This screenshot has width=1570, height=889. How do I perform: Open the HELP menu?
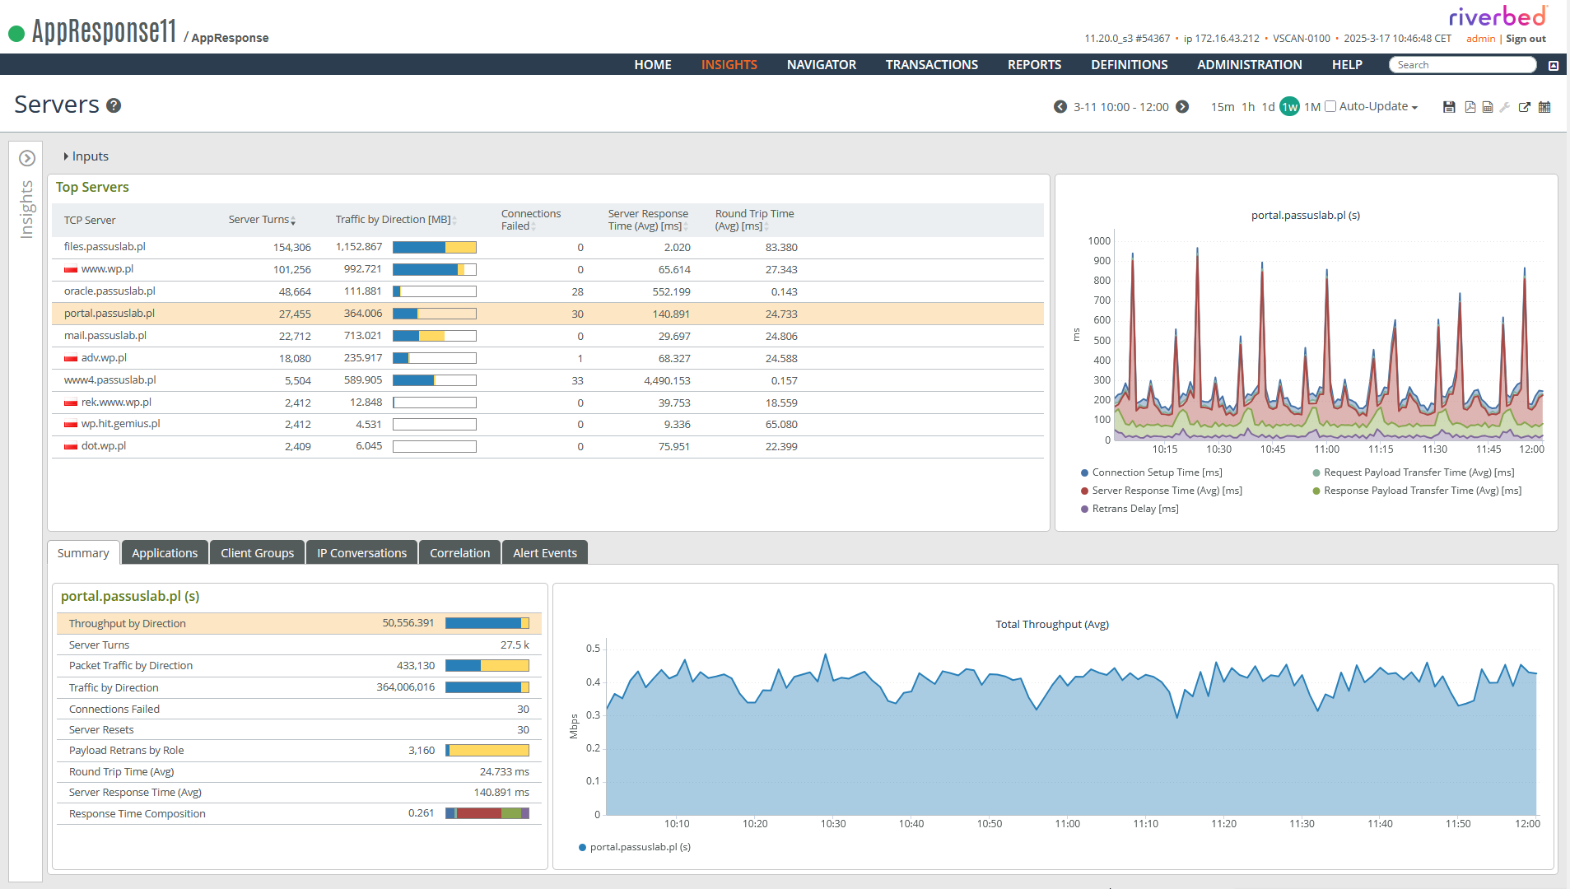coord(1347,65)
